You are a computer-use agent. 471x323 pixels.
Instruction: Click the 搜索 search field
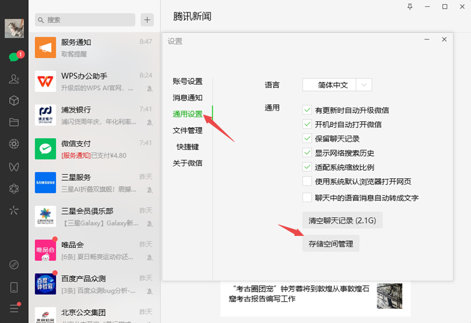pos(85,20)
